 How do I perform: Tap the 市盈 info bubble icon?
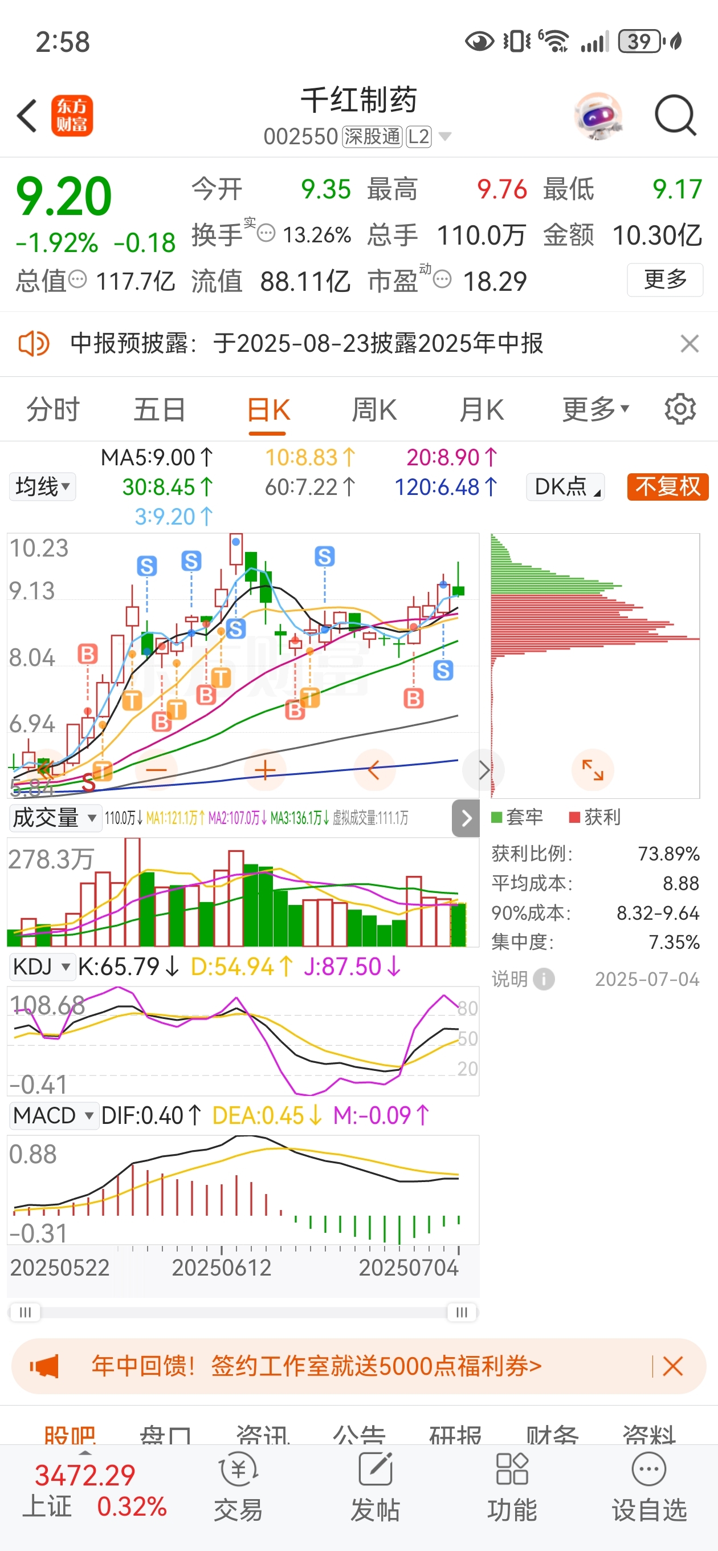point(442,279)
